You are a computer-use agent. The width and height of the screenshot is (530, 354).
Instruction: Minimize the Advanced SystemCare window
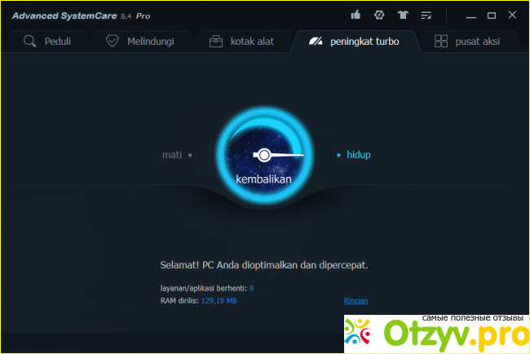[x=470, y=15]
